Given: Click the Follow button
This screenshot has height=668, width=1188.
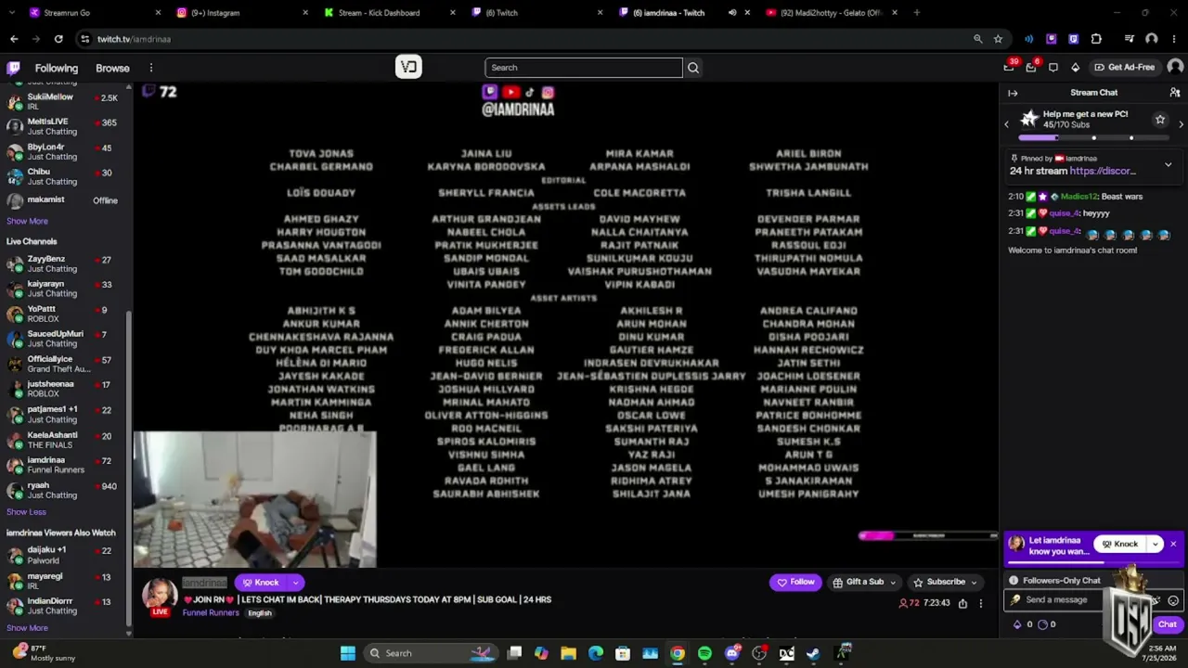Looking at the screenshot, I should point(795,582).
